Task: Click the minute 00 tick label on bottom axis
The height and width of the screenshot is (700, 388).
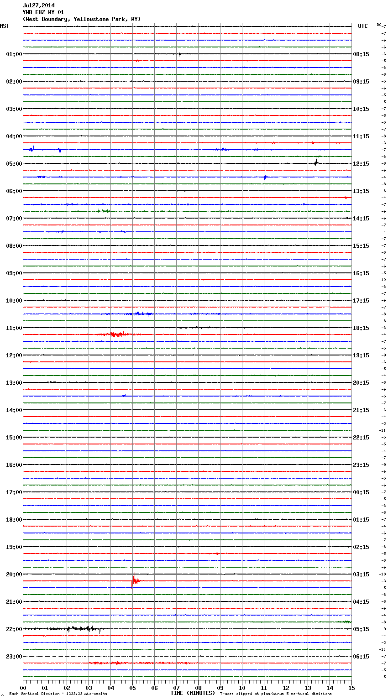Action: pos(23,688)
